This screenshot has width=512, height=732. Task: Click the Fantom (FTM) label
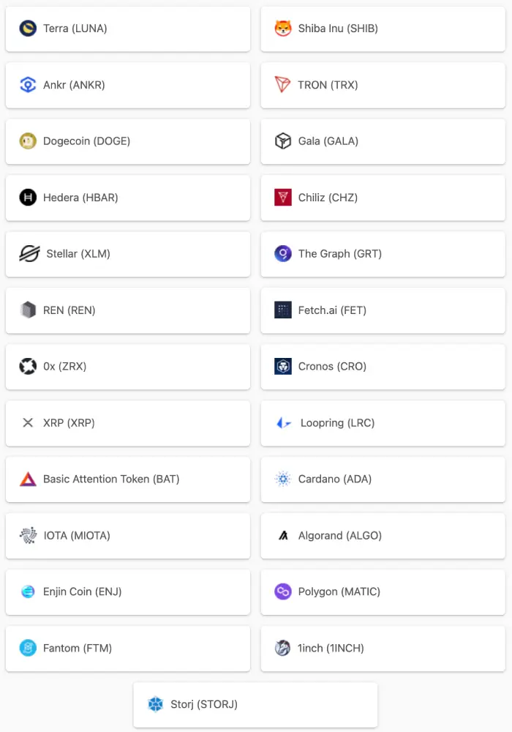78,648
